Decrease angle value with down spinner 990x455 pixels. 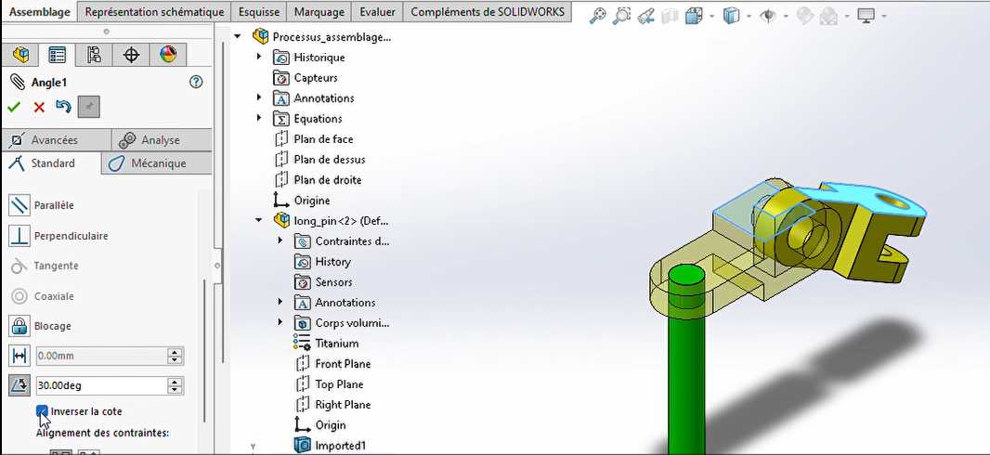[x=175, y=389]
